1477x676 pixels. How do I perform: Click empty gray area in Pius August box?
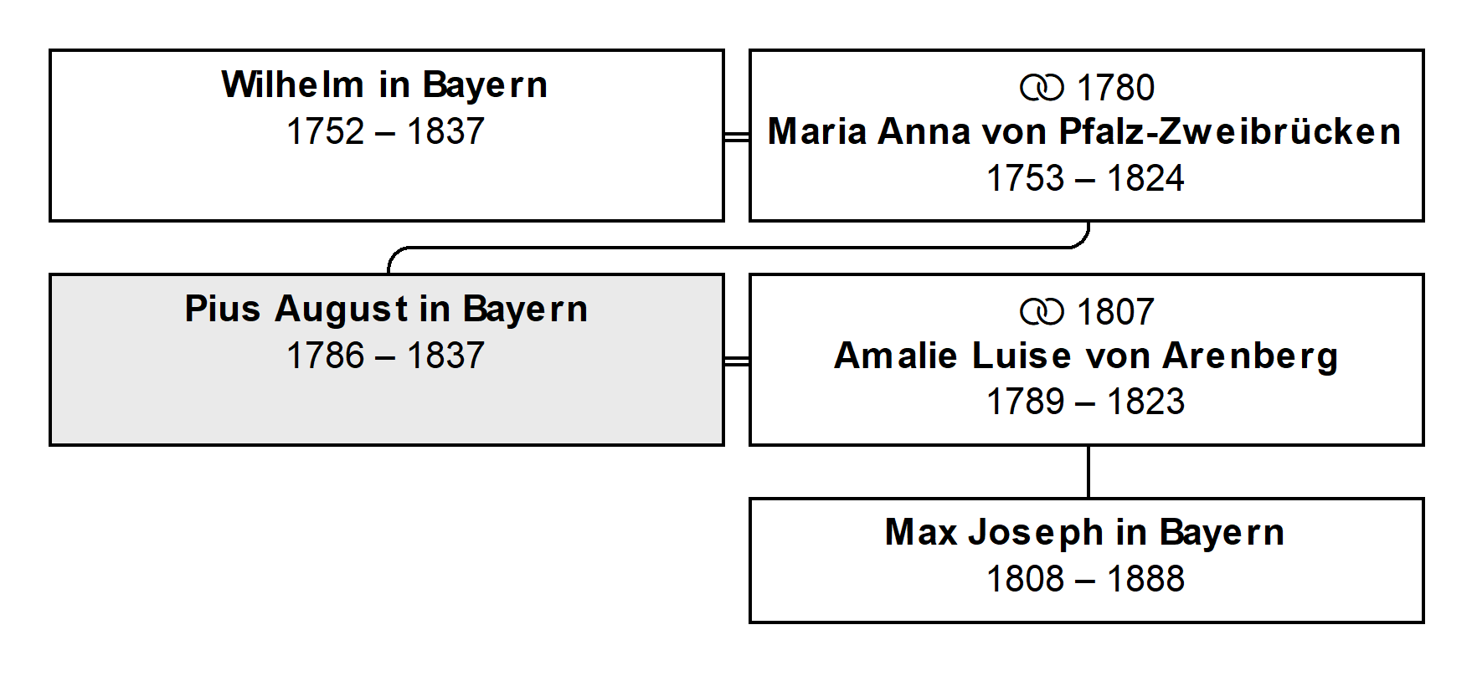385,412
